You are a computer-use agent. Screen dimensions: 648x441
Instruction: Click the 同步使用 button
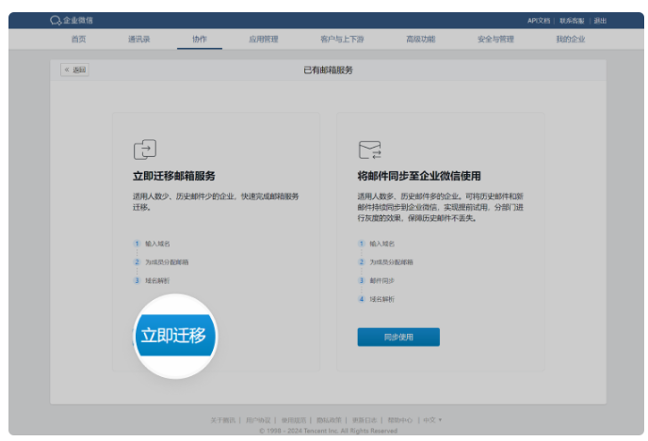[397, 337]
